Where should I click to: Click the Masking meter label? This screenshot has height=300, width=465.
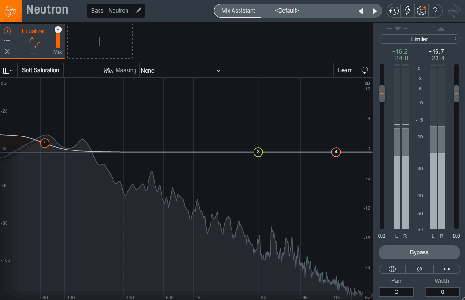[120, 70]
